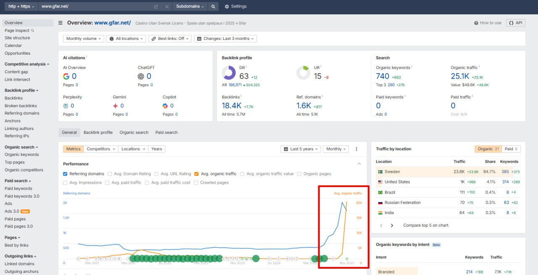This screenshot has width=538, height=275.
Task: Click the hamburger menu icon beside Overview
Action: pos(61,23)
